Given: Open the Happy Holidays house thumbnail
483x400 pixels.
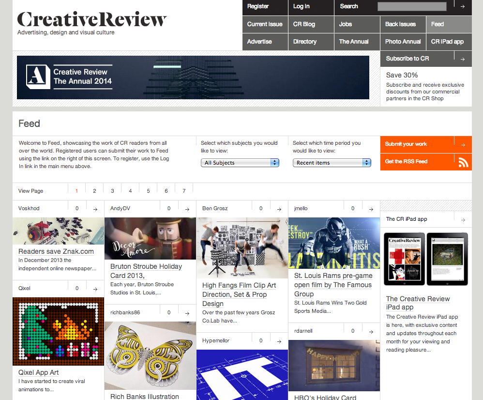Looking at the screenshot, I should point(334,366).
